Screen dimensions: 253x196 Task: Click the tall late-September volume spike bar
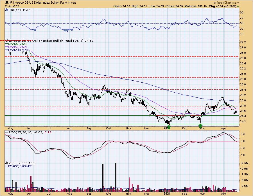[103, 178]
